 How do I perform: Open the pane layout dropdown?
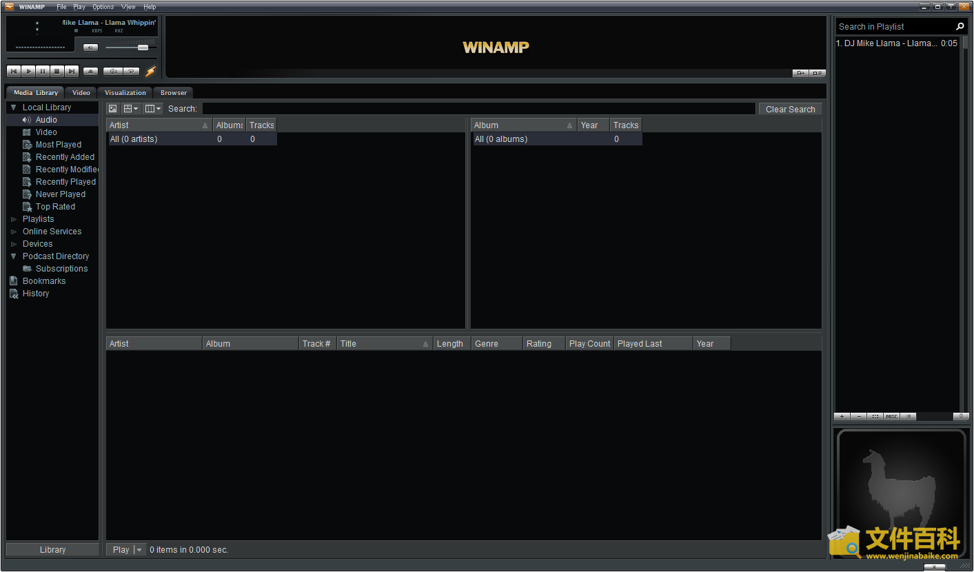click(131, 109)
